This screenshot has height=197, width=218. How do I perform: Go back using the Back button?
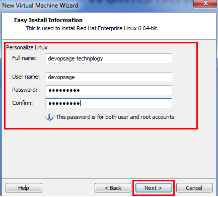[x=113, y=188]
